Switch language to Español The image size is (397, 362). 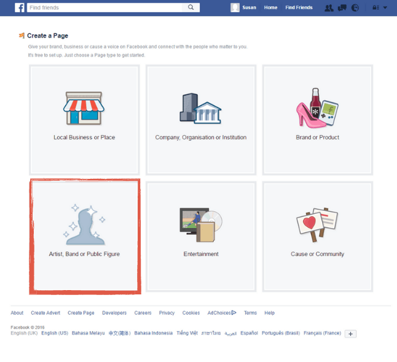click(x=249, y=333)
